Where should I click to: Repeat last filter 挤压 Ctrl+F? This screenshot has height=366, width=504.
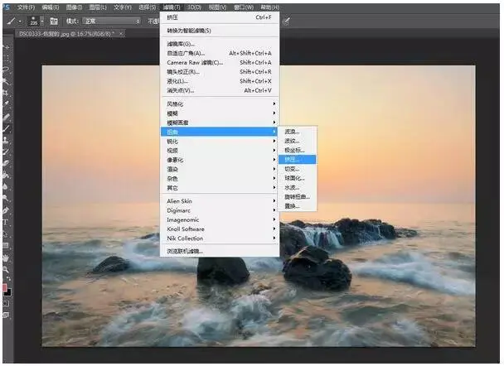point(220,17)
